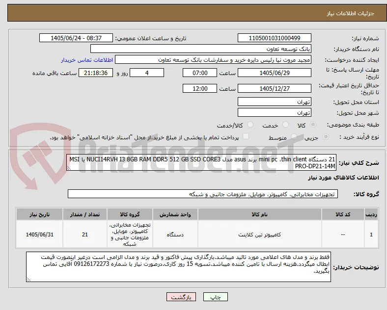
Task: Select the جزیی purchase type radio
Action: 326,136
